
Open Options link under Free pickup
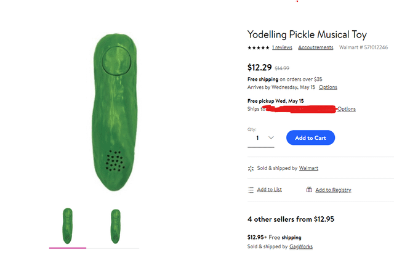click(x=347, y=109)
